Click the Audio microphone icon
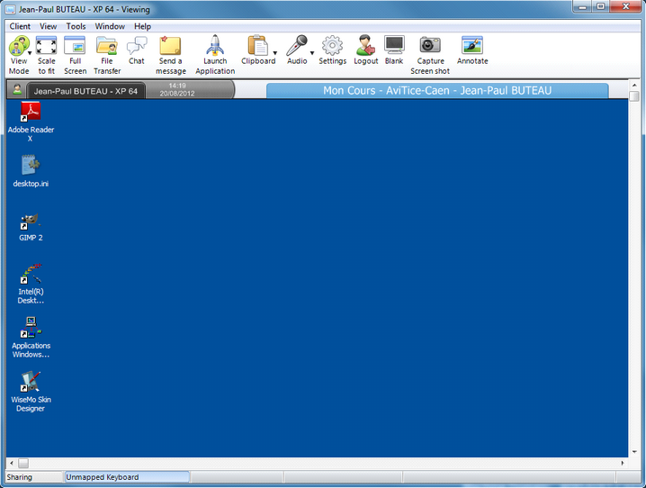646x488 pixels. pyautogui.click(x=297, y=46)
